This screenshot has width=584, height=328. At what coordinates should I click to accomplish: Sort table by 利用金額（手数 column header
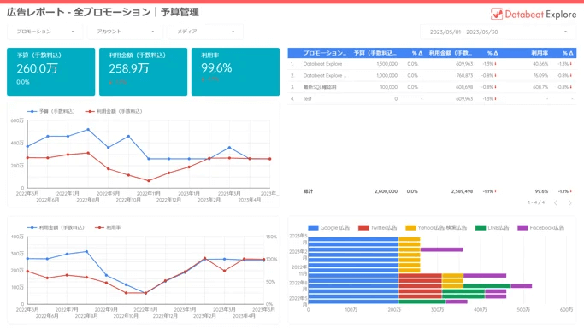(x=451, y=53)
